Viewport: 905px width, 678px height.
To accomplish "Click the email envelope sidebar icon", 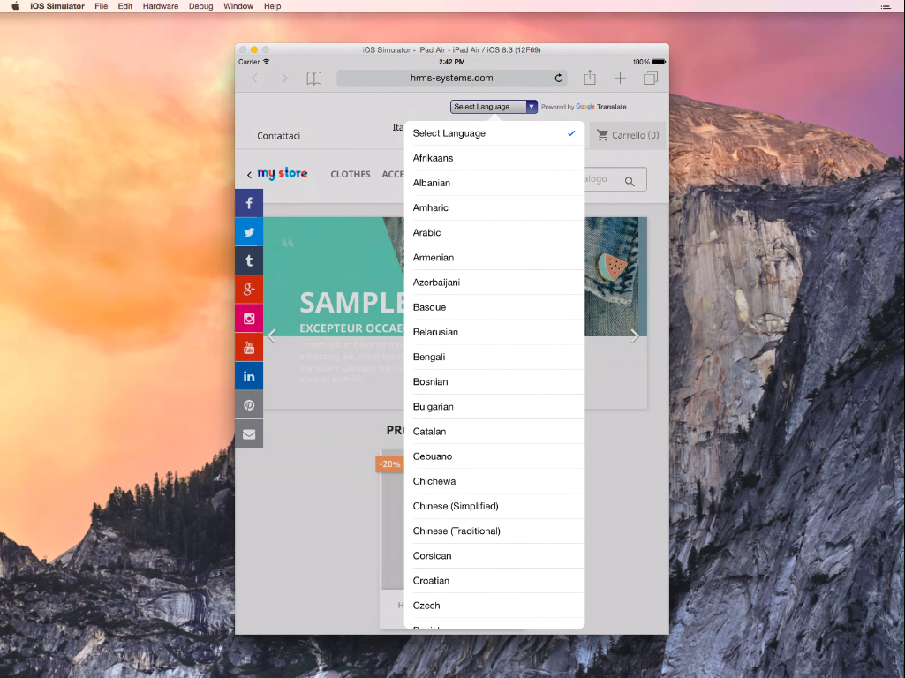I will click(x=249, y=434).
